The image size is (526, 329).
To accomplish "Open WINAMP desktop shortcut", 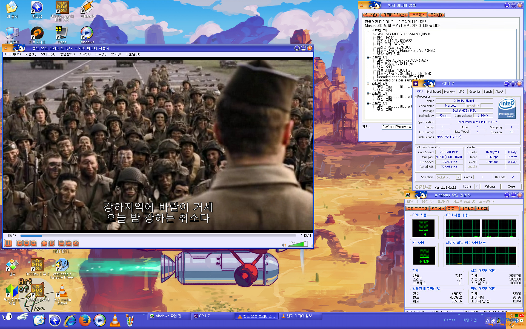I will coord(87,10).
